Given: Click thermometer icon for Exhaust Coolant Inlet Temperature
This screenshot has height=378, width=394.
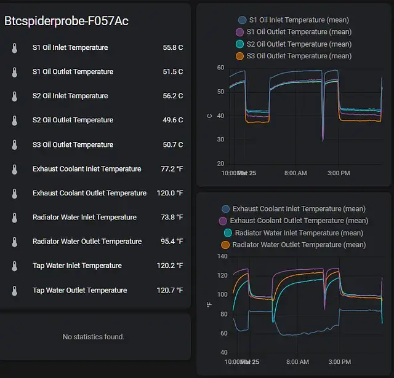Looking at the screenshot, I should tap(14, 169).
